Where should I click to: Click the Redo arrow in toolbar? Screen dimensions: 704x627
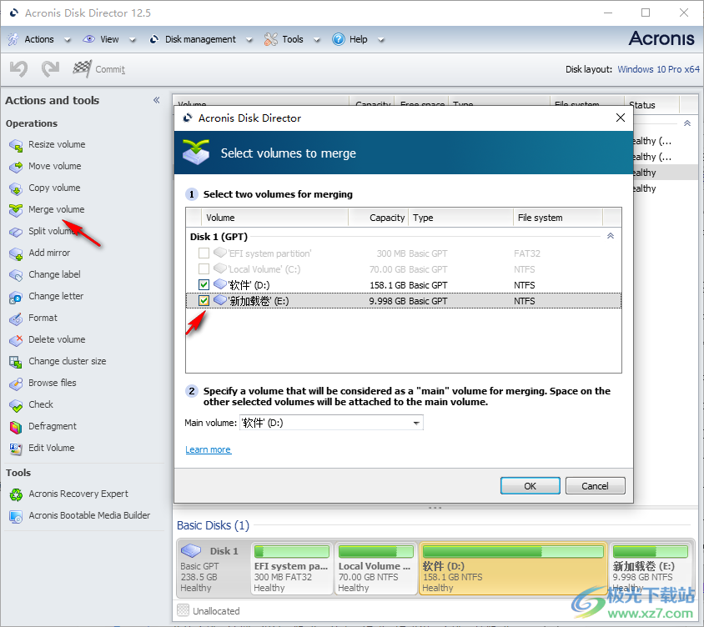point(50,69)
